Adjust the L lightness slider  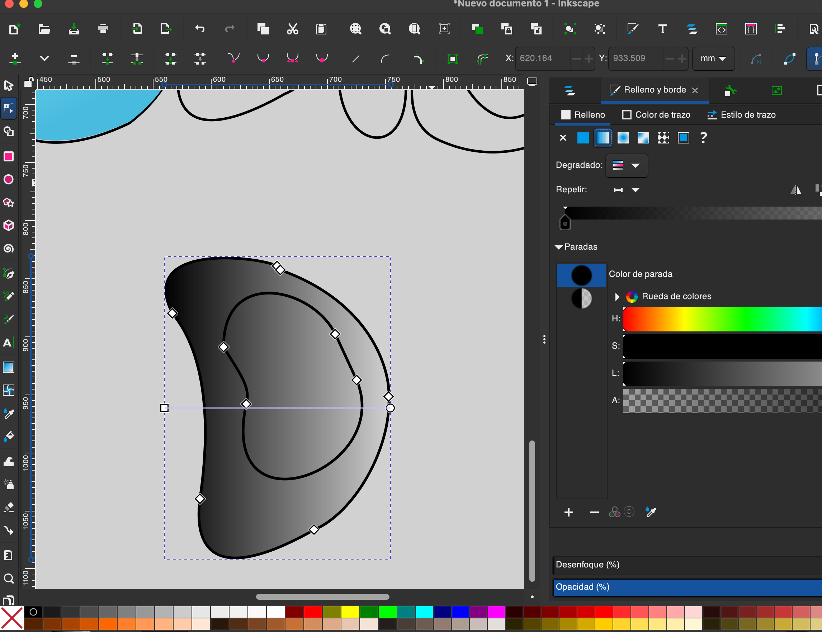click(722, 373)
